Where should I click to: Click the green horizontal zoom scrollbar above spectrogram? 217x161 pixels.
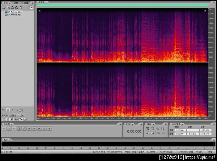123,5
